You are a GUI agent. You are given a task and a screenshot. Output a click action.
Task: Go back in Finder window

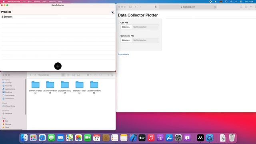coord(30,75)
